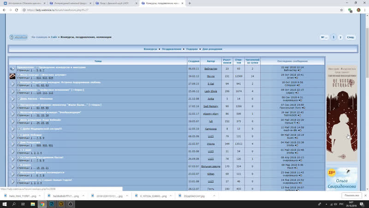Follow the На главную breadcrumb link

39,37
